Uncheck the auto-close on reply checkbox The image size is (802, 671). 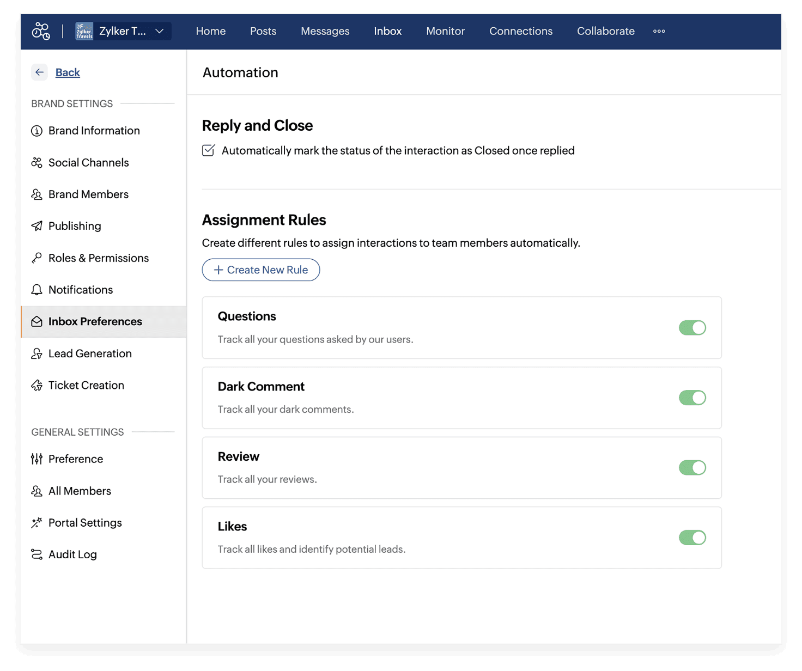click(x=208, y=150)
